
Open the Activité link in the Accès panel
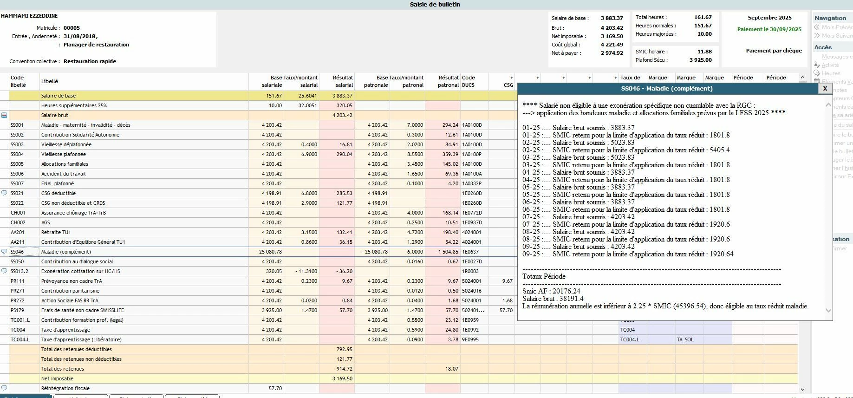(x=830, y=65)
